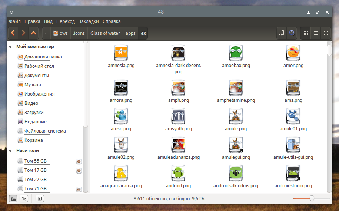Toggle the location entry button

tap(282, 33)
